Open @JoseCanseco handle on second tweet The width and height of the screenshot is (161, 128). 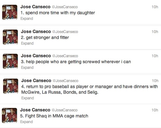tap(65, 32)
